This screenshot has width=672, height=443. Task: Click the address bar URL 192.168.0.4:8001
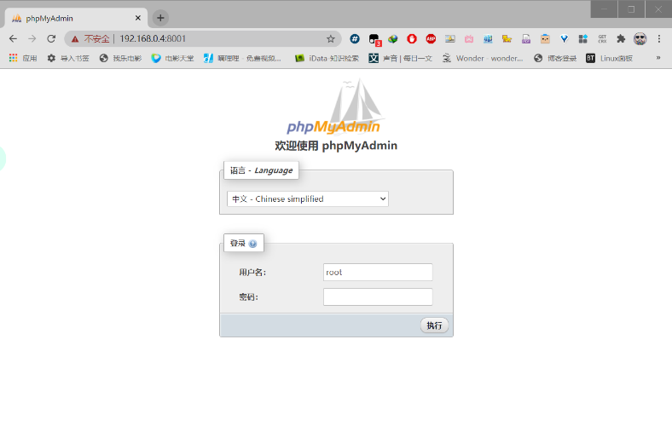tap(153, 39)
